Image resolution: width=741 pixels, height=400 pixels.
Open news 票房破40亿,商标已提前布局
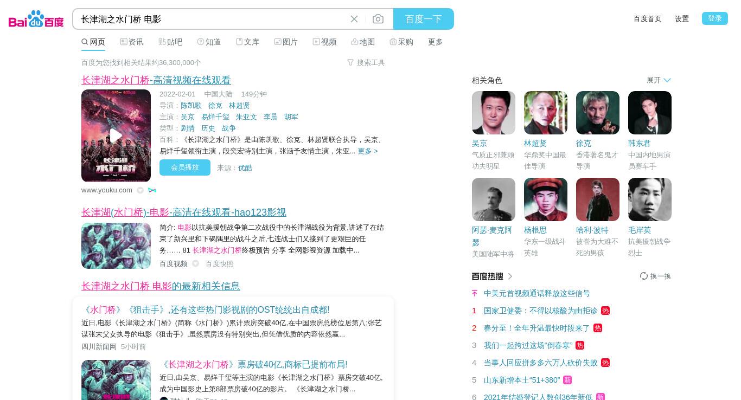point(253,364)
